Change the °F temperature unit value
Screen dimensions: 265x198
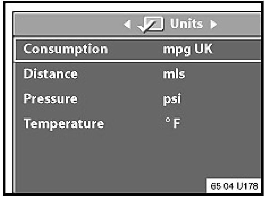173,123
